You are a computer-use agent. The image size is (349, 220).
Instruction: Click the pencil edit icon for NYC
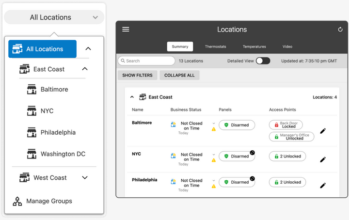[323, 159]
